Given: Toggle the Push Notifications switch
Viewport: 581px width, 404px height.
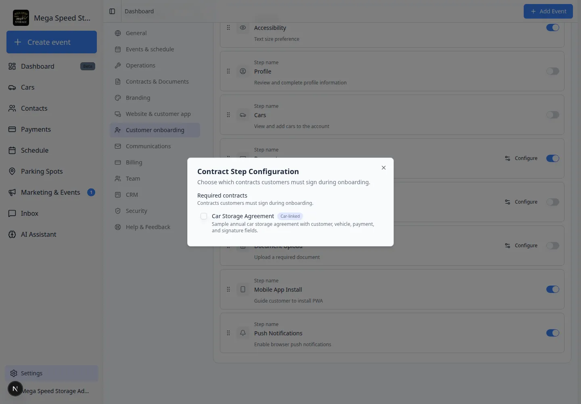Looking at the screenshot, I should [x=553, y=333].
